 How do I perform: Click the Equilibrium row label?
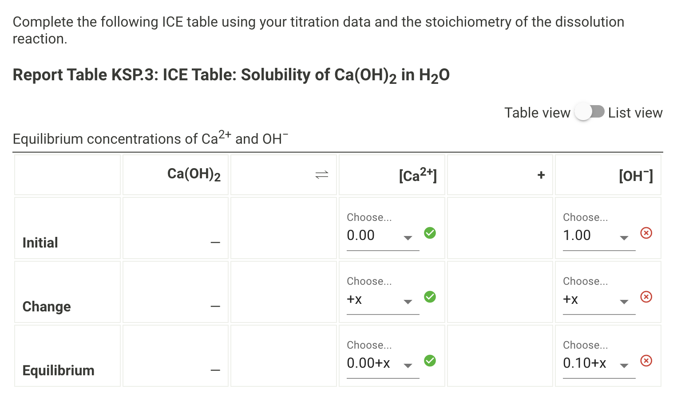coord(59,370)
